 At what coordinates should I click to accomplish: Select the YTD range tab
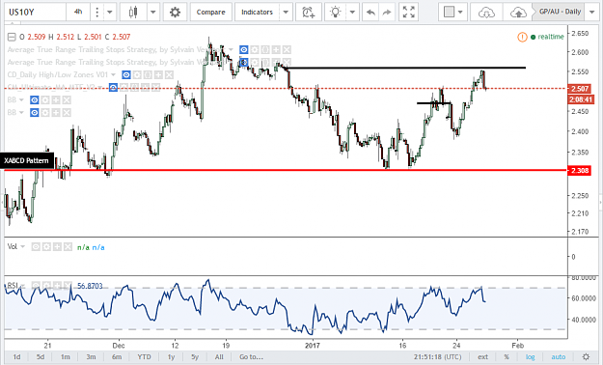click(x=144, y=357)
